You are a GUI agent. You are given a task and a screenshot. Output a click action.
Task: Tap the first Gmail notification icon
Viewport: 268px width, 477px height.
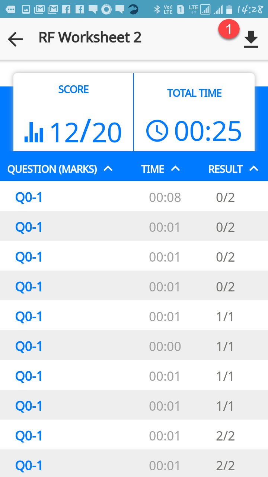tap(39, 9)
